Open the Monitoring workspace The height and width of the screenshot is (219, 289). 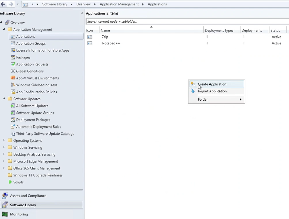point(19,214)
